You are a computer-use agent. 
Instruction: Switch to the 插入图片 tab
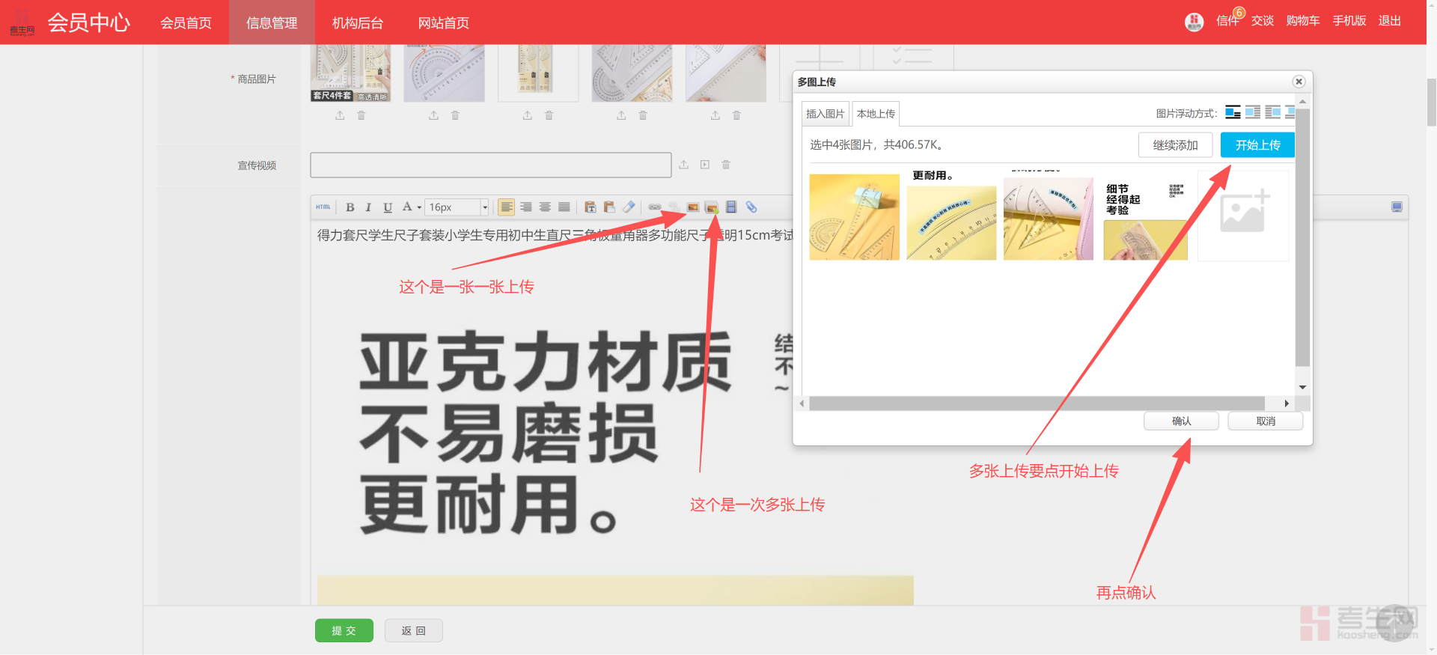tap(825, 114)
